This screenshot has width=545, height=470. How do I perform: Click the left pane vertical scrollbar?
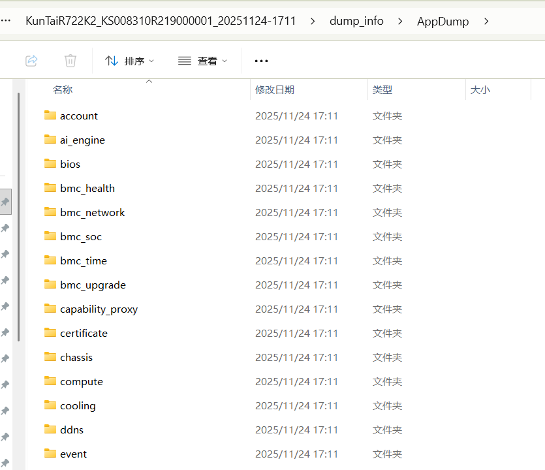pos(18,215)
